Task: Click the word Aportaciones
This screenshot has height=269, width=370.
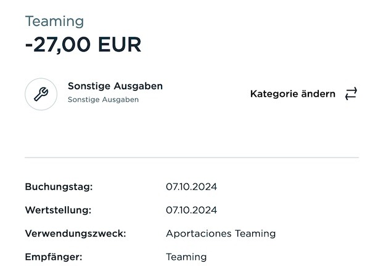Action: [199, 234]
